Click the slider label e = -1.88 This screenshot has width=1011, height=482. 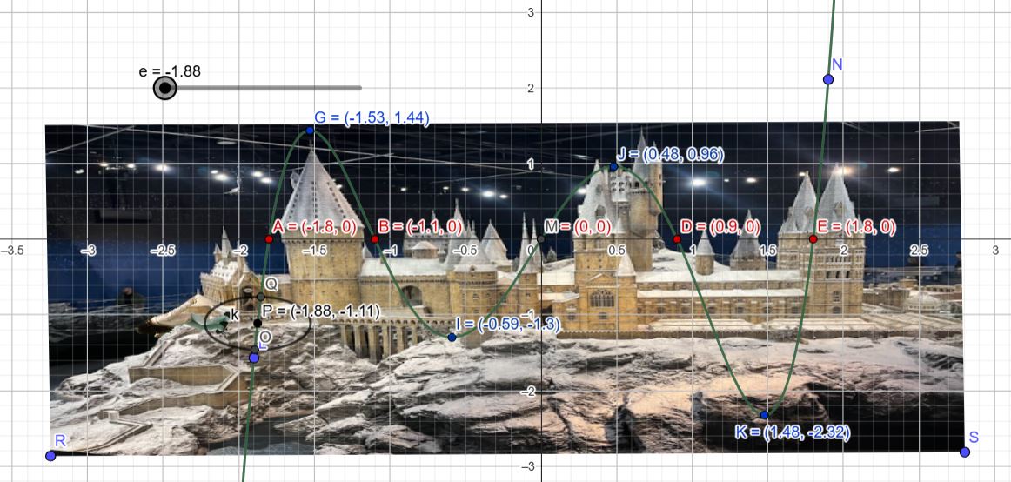[x=170, y=71]
